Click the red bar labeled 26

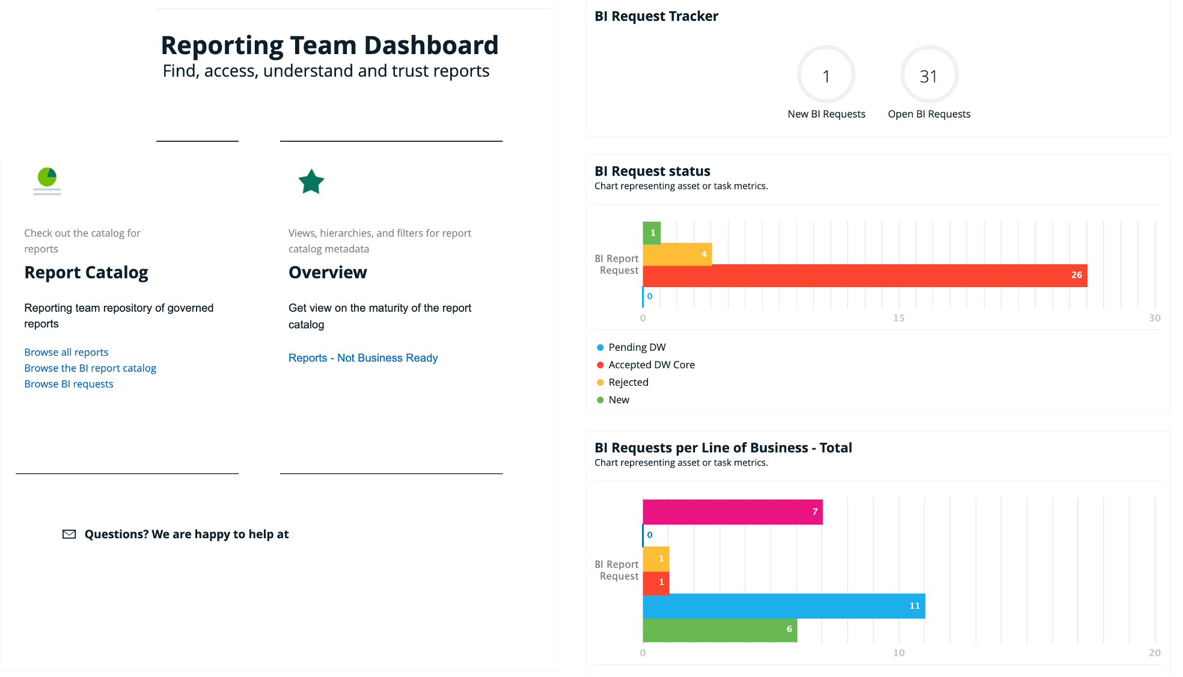coord(865,276)
